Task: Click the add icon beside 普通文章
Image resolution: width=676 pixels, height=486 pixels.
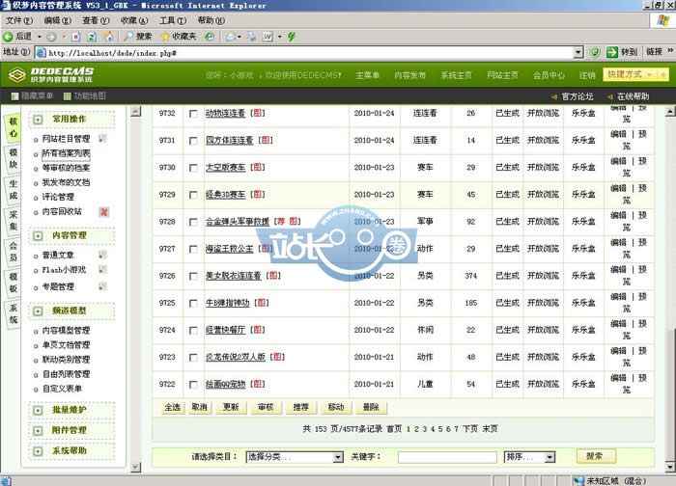Action: pos(102,255)
